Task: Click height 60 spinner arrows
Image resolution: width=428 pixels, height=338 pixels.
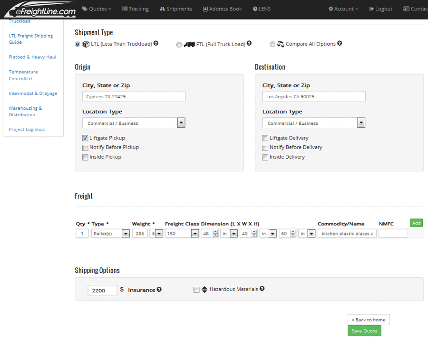Action: (293, 234)
